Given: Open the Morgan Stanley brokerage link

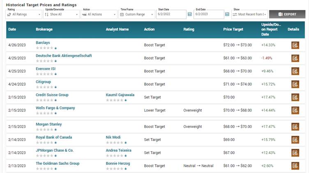Looking at the screenshot, I should tap(48, 124).
